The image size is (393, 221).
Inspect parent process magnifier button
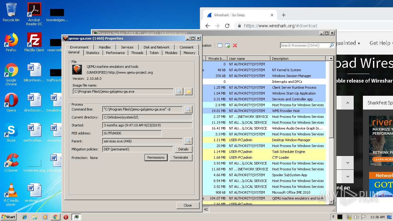click(188, 141)
